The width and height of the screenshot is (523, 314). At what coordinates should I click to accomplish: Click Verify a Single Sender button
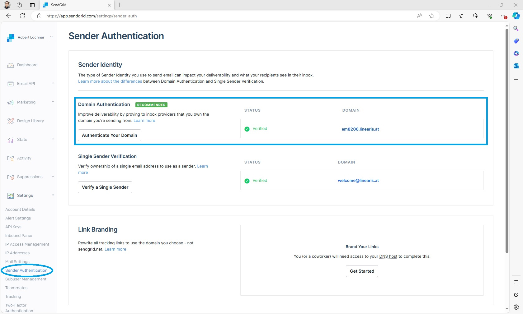[105, 187]
